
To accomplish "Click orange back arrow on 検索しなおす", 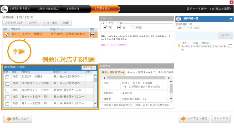I will [x=9, y=119].
